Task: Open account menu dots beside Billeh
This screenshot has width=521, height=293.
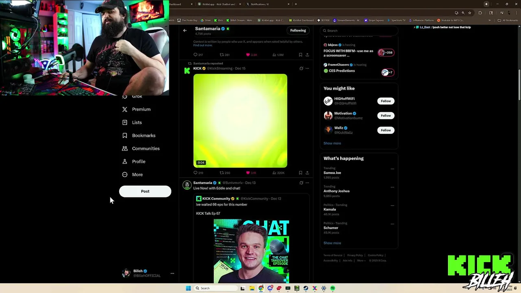Action: tap(172, 273)
